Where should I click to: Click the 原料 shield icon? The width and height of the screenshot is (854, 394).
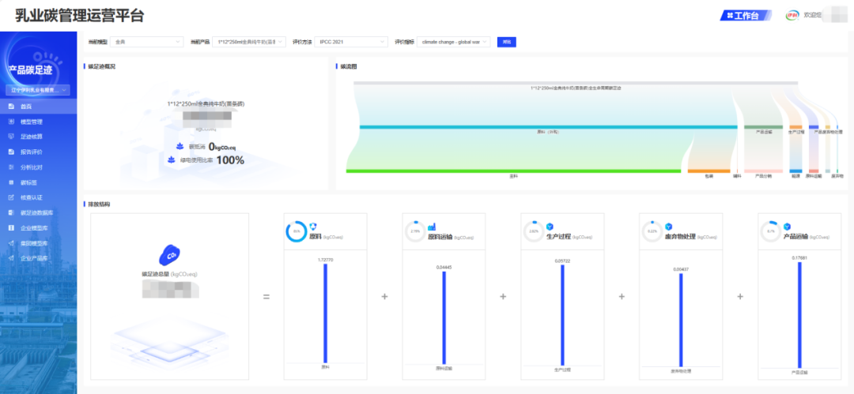tap(313, 227)
